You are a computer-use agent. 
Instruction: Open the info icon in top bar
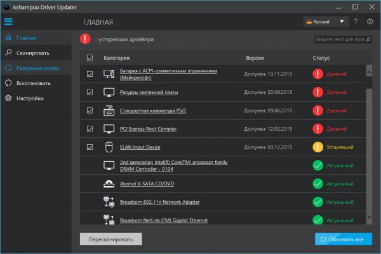(370, 22)
